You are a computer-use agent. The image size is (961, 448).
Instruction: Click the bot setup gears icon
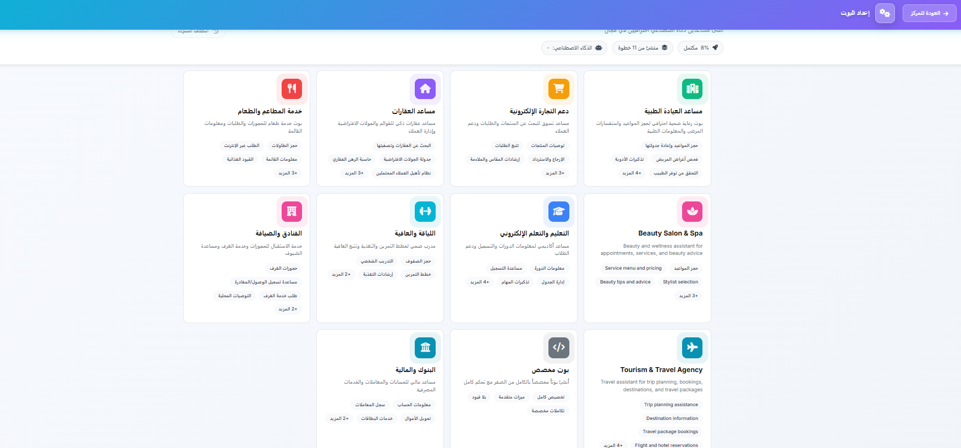click(885, 13)
